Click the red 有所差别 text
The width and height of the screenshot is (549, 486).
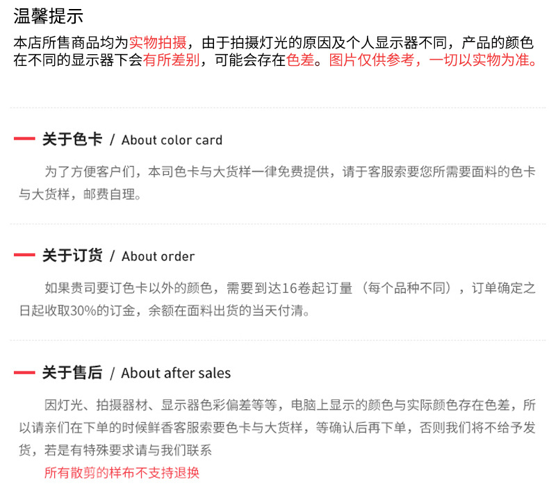coord(172,60)
